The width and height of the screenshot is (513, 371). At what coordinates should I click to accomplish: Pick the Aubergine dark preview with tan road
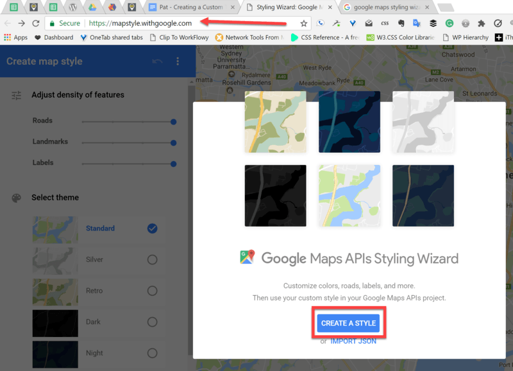click(423, 196)
